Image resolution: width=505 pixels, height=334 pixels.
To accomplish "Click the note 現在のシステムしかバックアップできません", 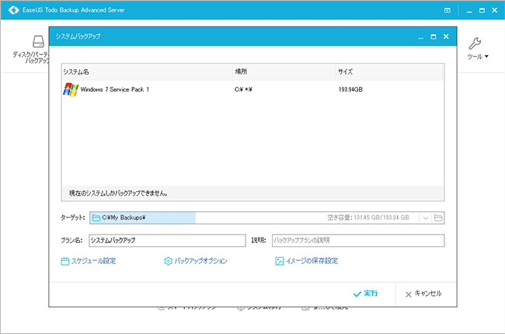I will (x=118, y=193).
